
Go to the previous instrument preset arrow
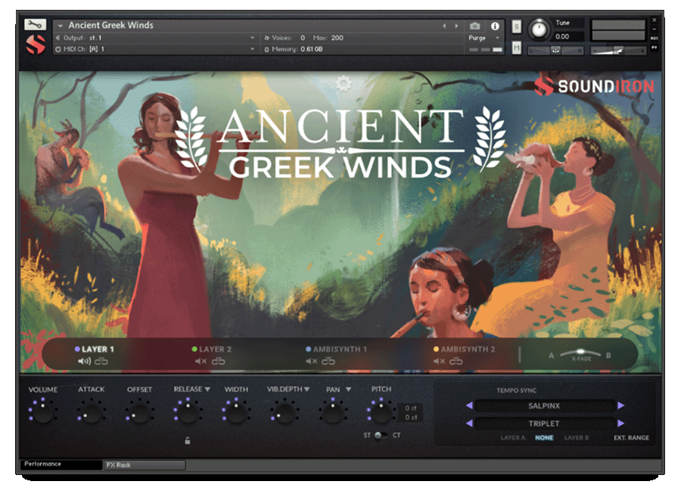444,26
